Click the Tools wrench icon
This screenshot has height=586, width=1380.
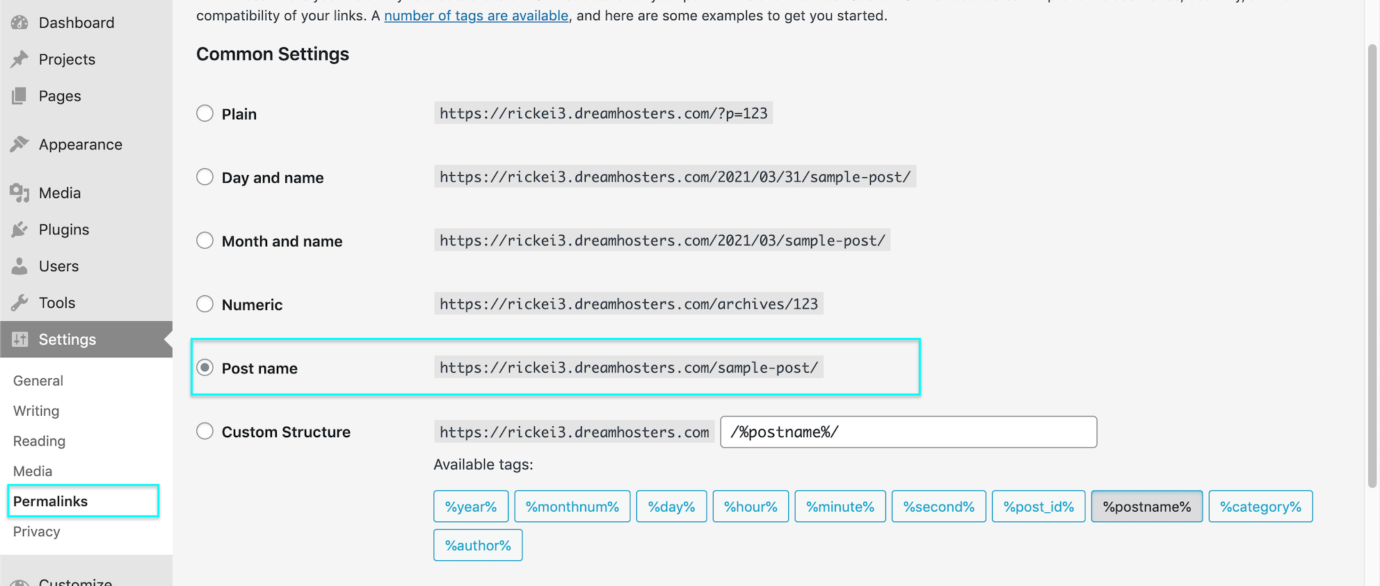(19, 303)
